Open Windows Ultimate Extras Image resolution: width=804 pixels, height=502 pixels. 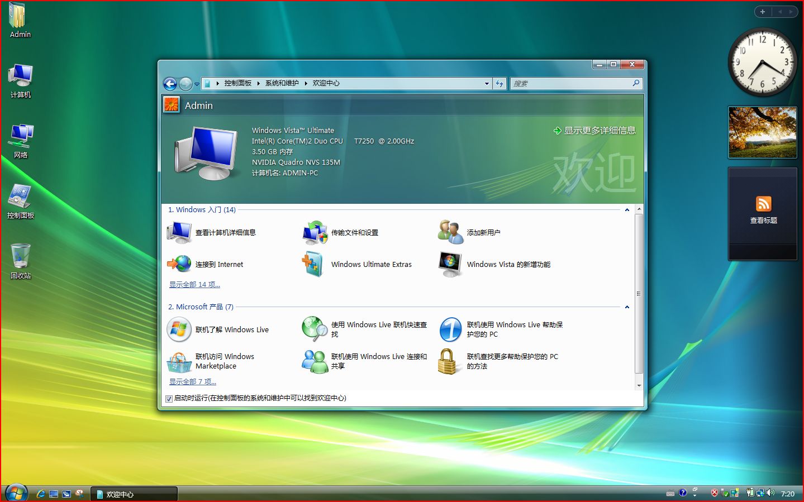tap(371, 264)
